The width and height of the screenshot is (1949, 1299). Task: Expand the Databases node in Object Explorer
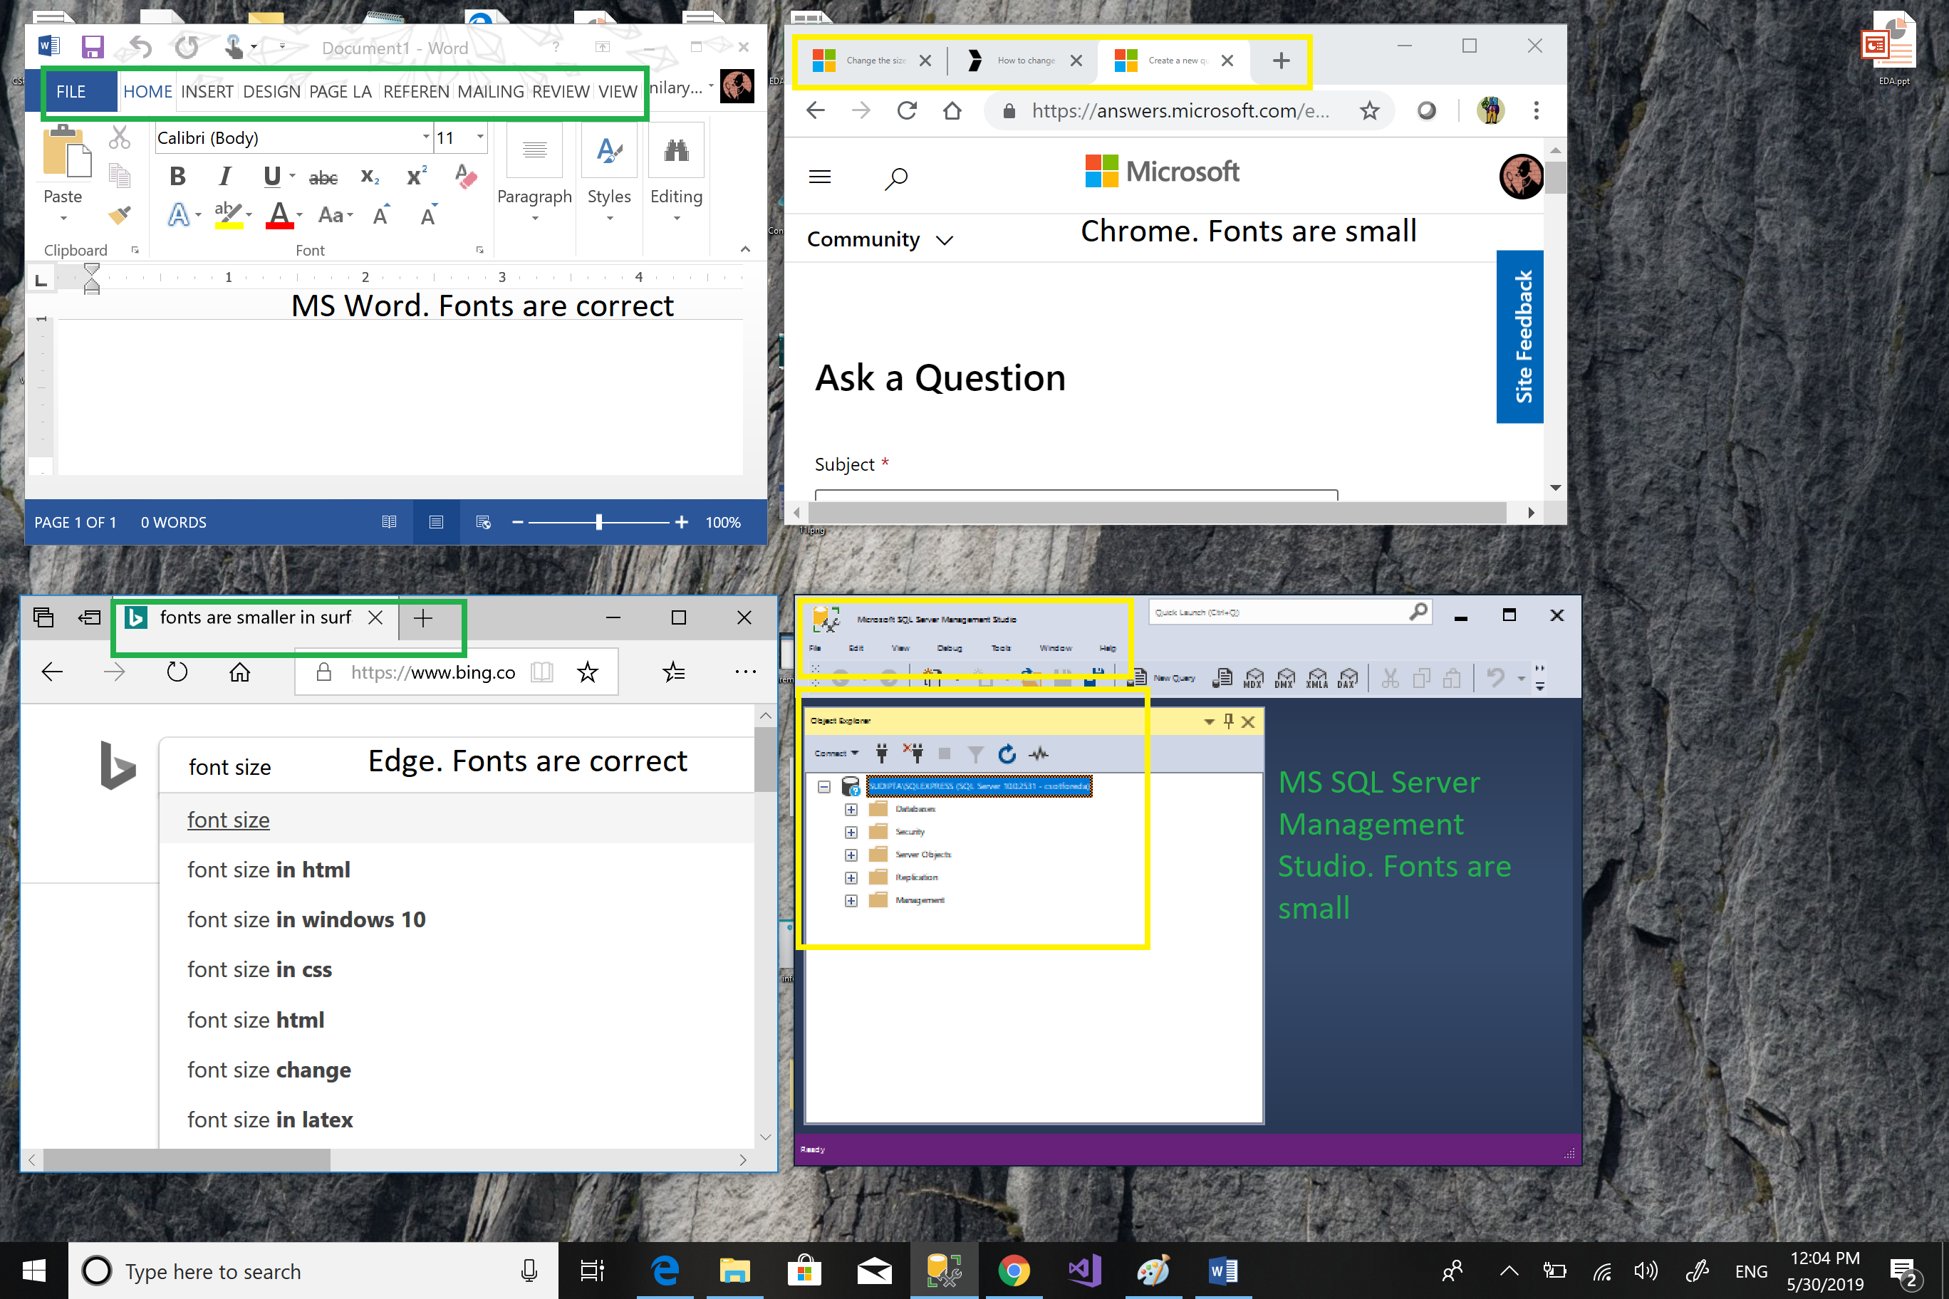[x=851, y=810]
